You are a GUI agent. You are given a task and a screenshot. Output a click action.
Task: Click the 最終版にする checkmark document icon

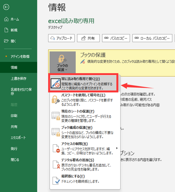[x=56, y=181]
